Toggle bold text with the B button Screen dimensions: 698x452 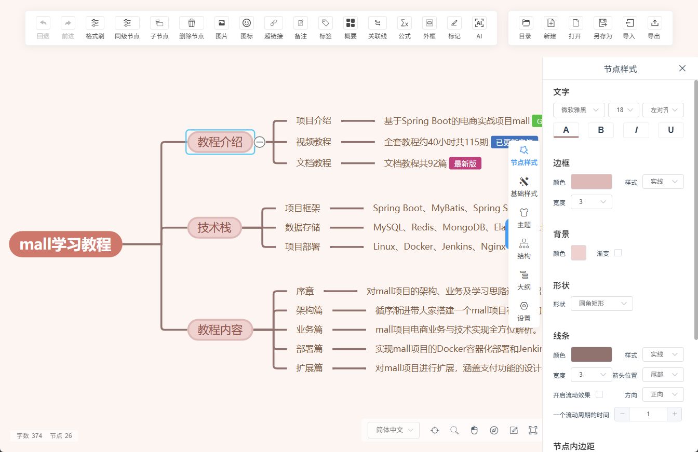[601, 130]
